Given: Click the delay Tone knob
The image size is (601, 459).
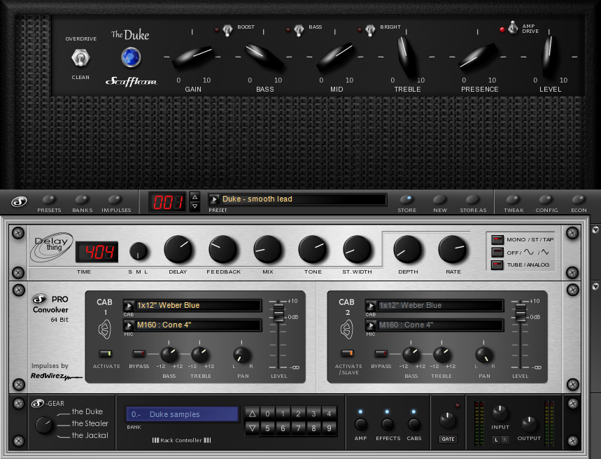Looking at the screenshot, I should [312, 250].
